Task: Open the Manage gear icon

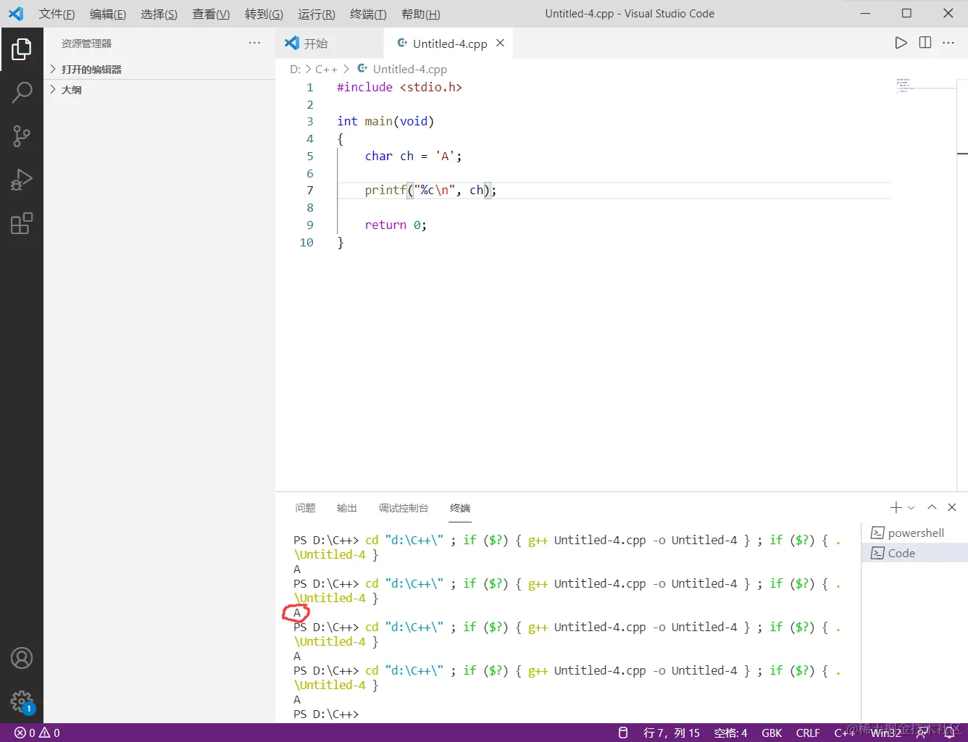Action: click(x=22, y=701)
